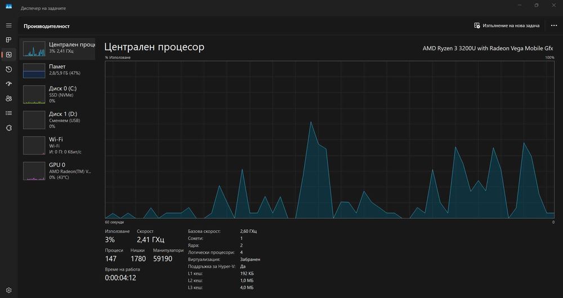Select the Памет resource item

pos(57,70)
